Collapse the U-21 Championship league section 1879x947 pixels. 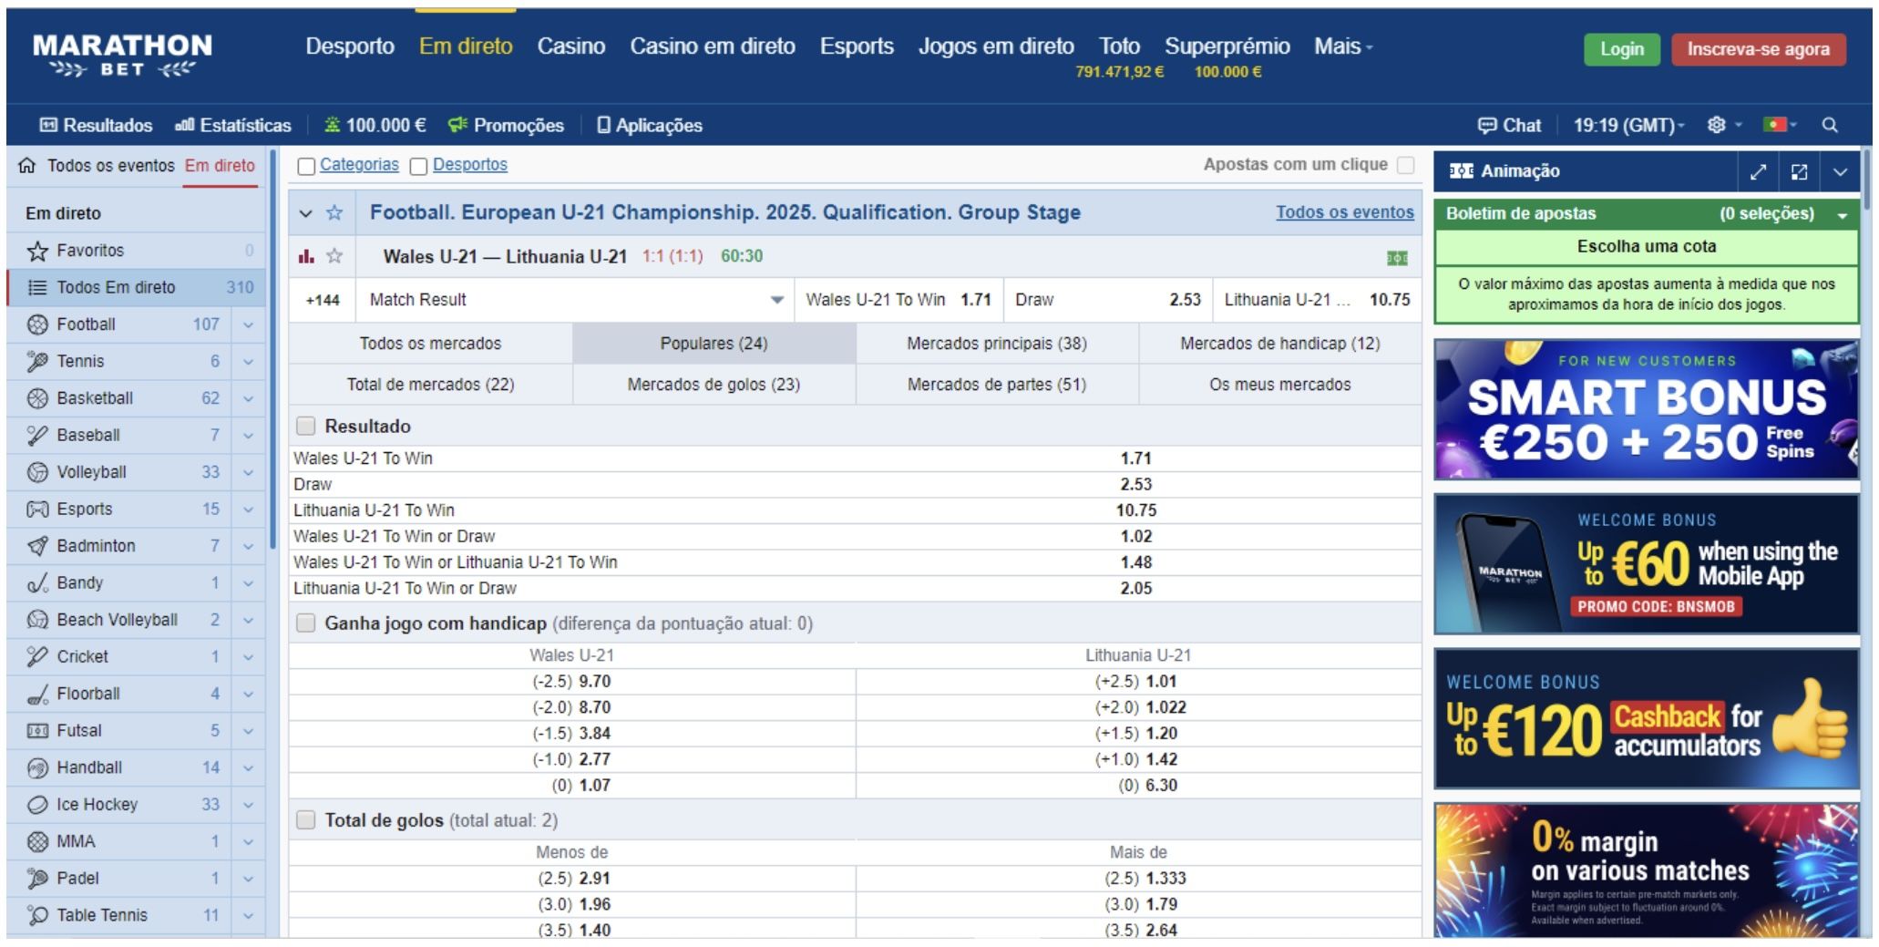coord(306,213)
